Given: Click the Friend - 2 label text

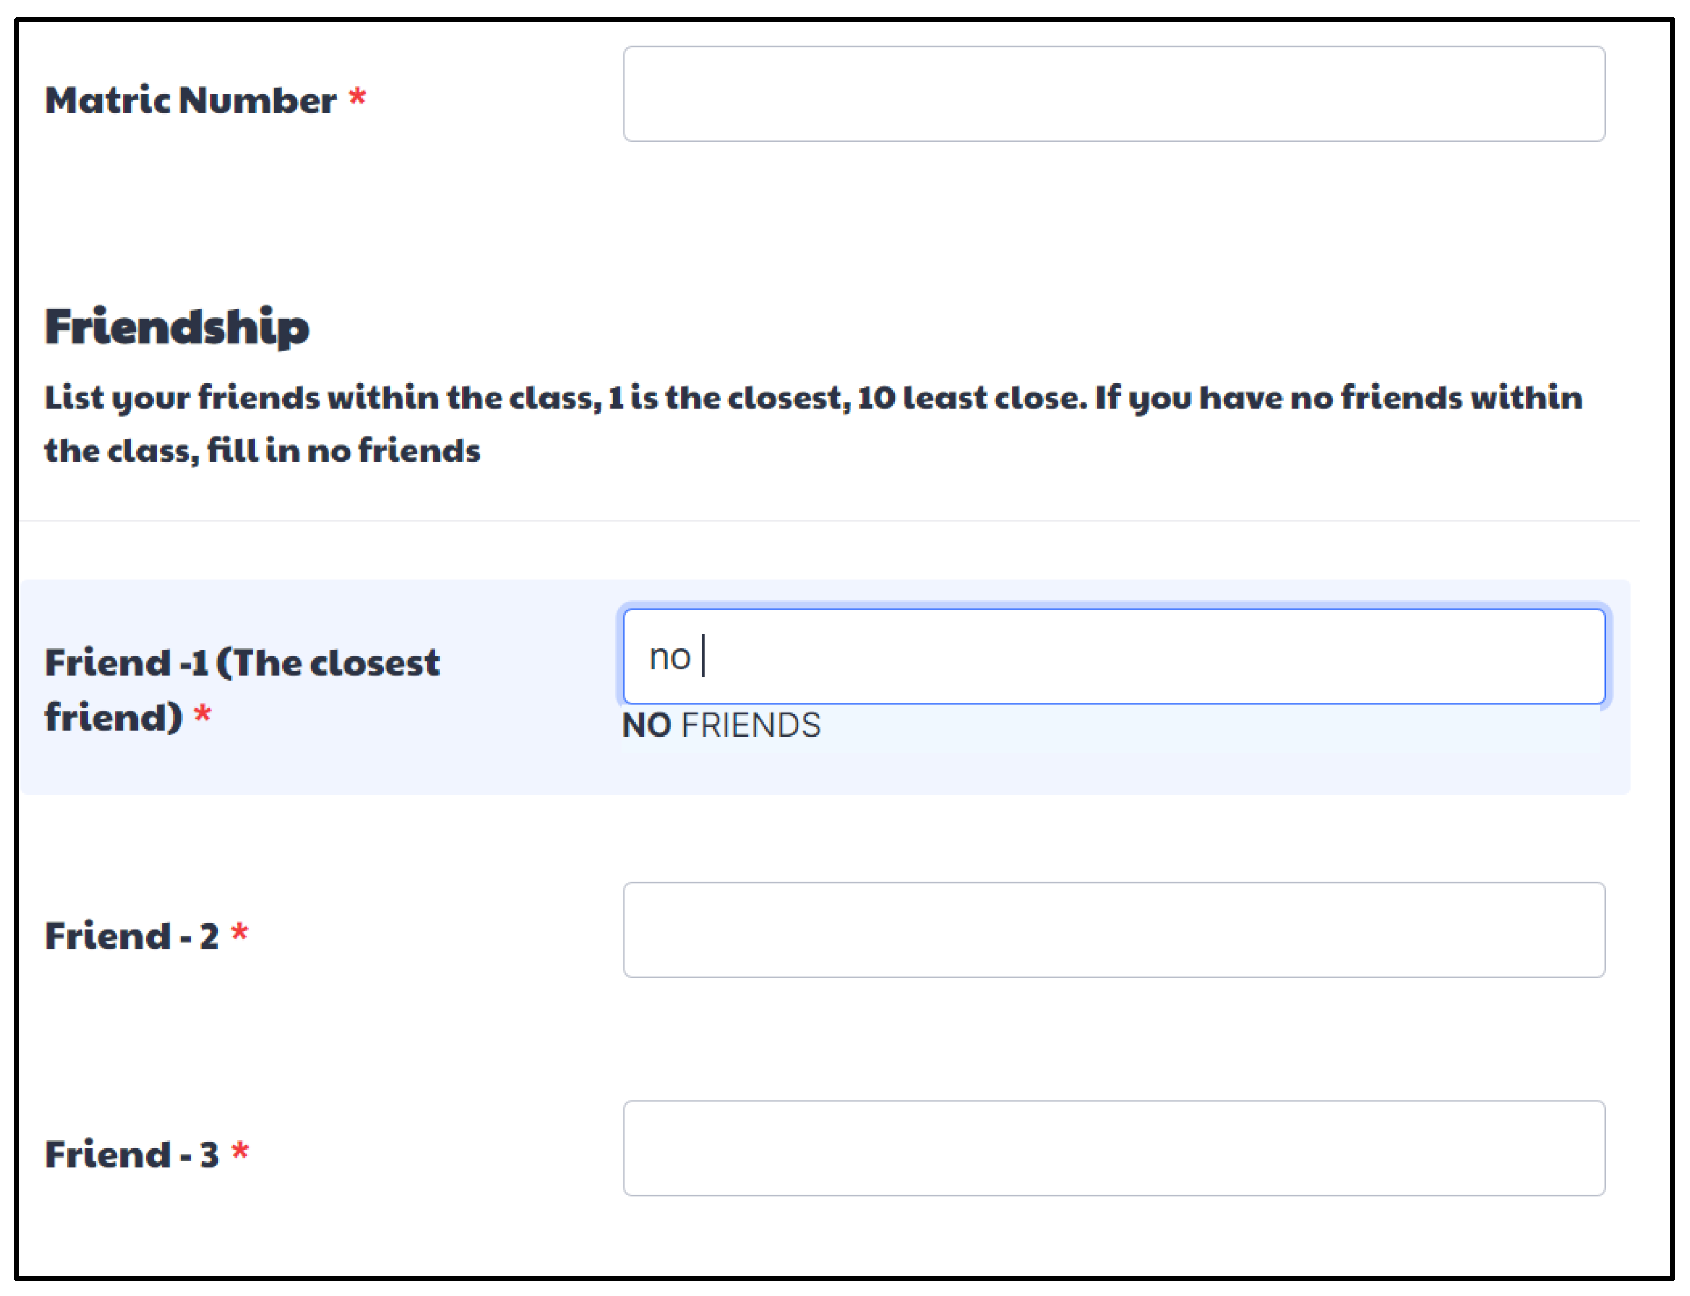Looking at the screenshot, I should [132, 935].
